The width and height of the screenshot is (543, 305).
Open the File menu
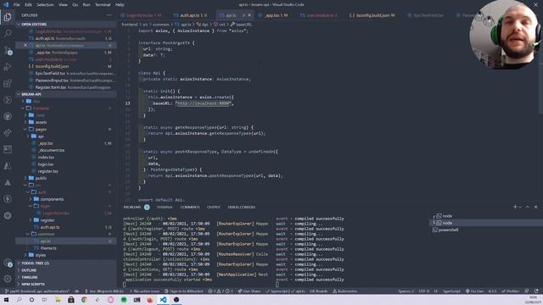click(17, 5)
